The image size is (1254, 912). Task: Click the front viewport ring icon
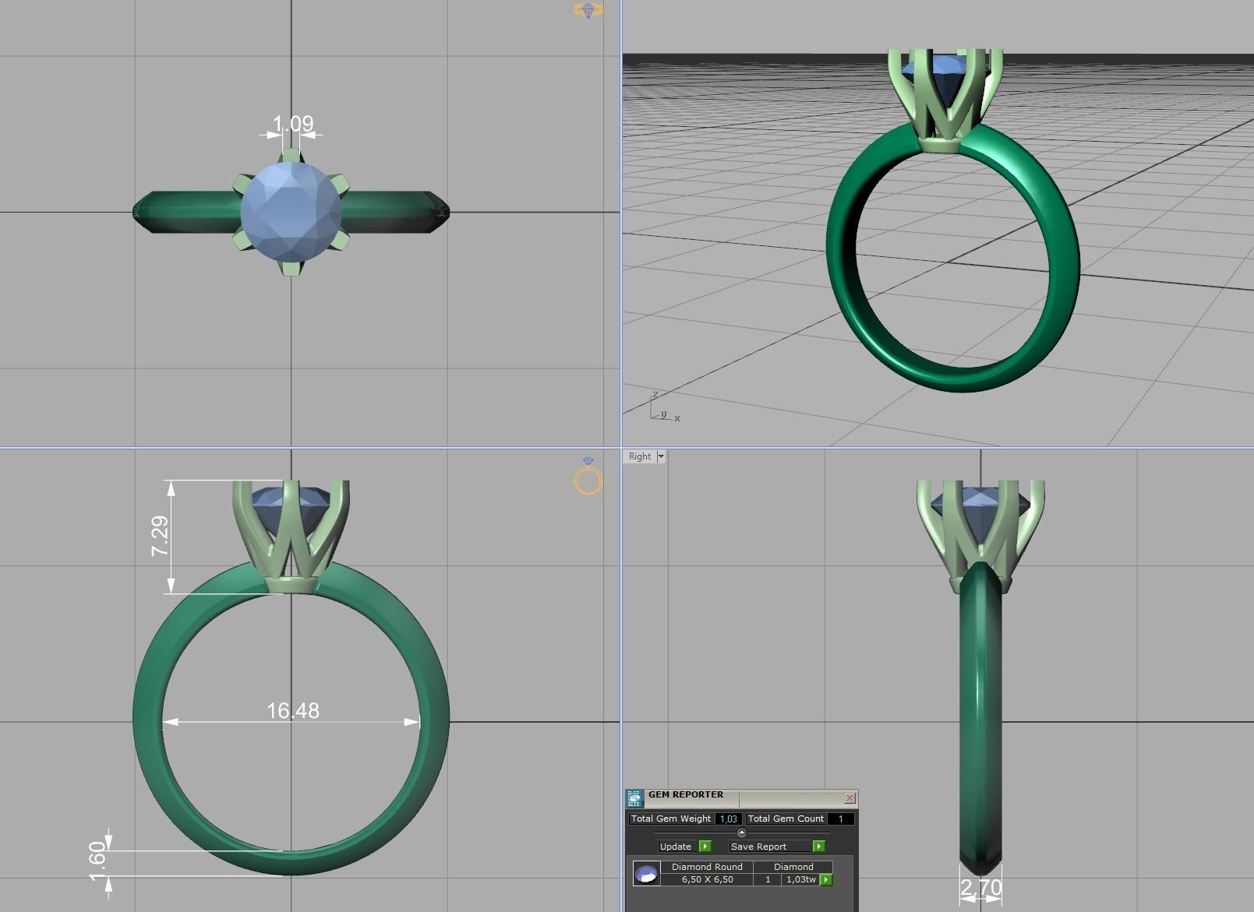[588, 476]
